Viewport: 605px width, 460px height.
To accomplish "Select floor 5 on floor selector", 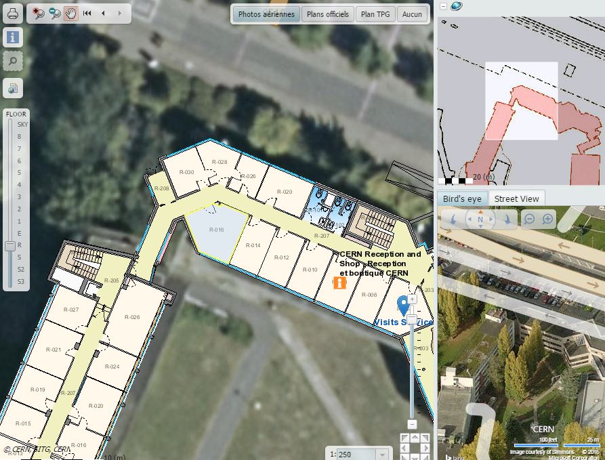I will click(19, 173).
